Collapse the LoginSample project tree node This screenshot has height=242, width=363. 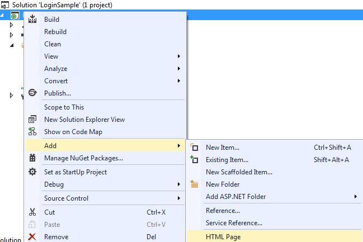(x=5, y=15)
